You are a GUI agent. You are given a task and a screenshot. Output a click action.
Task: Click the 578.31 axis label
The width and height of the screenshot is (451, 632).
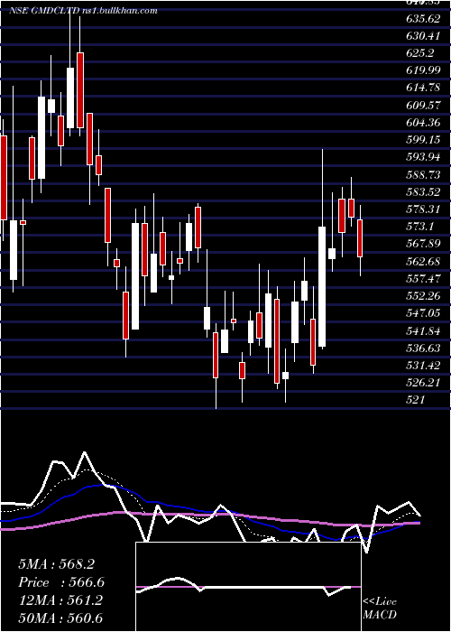pyautogui.click(x=423, y=209)
